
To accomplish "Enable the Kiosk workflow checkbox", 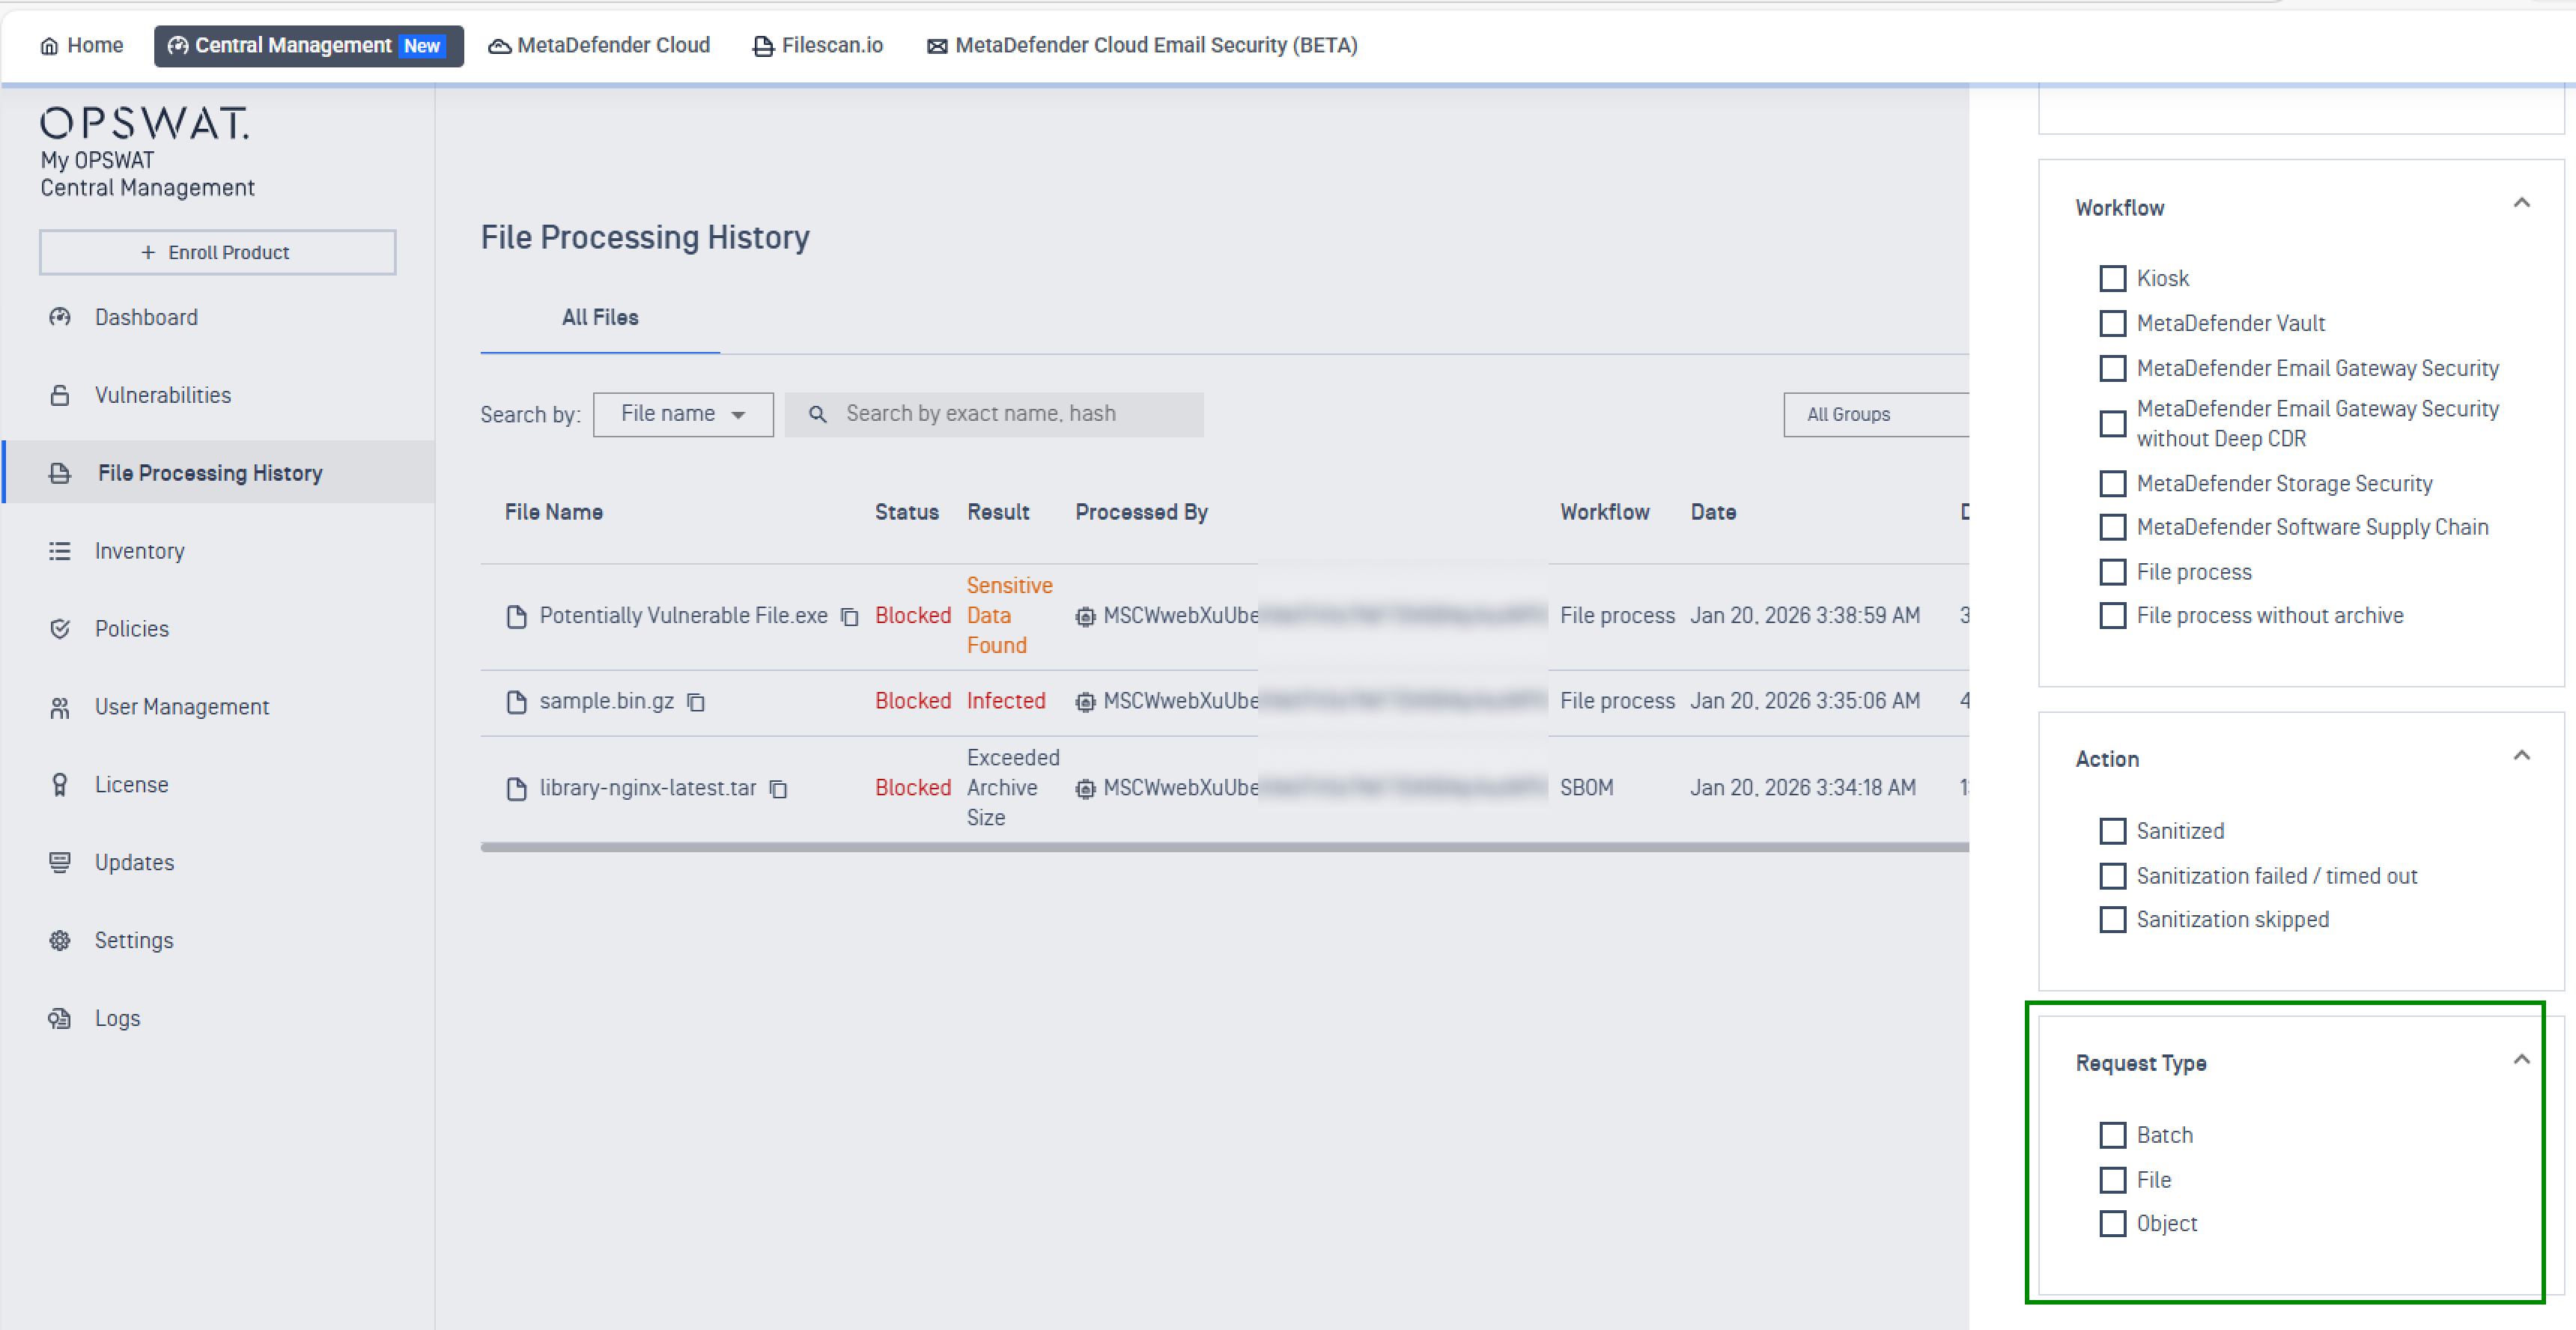I will tap(2112, 278).
